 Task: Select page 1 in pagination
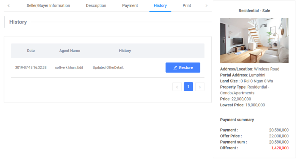(x=189, y=87)
